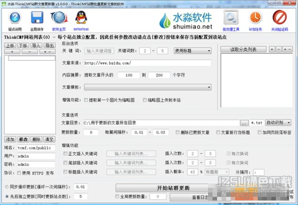Click the 文章来源 URL input field

tap(147, 63)
